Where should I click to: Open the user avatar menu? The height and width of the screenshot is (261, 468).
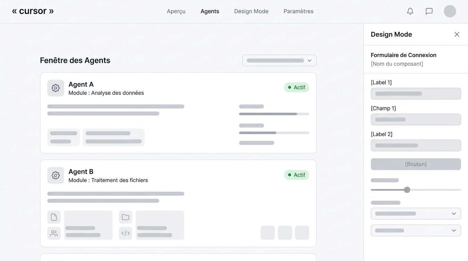click(x=450, y=11)
